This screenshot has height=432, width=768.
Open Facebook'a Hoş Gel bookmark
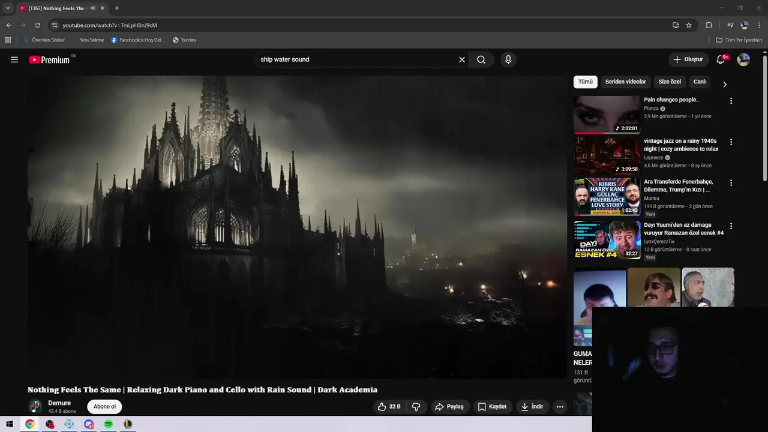pyautogui.click(x=138, y=40)
